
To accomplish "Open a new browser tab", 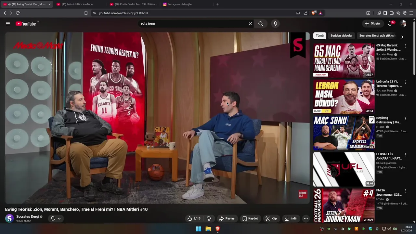I will click(217, 4).
